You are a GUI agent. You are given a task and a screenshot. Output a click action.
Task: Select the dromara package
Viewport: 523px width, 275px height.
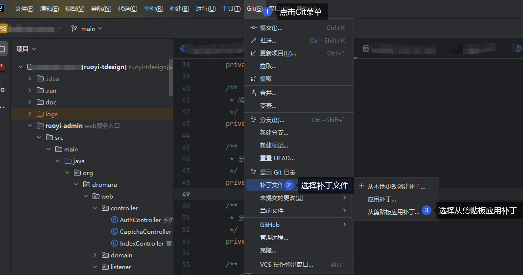[100, 184]
